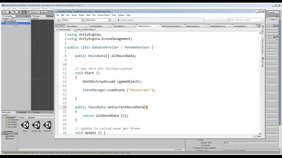Close the AnswerData.cs tab
This screenshot has width=282, height=158.
[86, 26]
